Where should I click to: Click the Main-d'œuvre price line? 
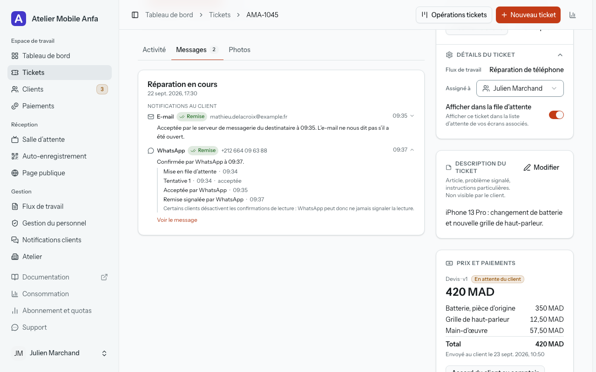[x=505, y=331]
